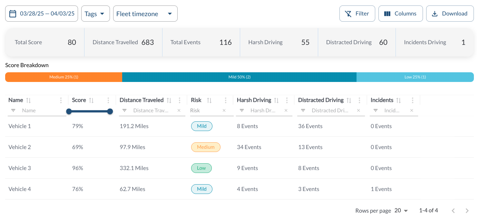Open the date range picker 03/28/25 — 04/03/25
Image resolution: width=480 pixels, height=222 pixels.
42,14
